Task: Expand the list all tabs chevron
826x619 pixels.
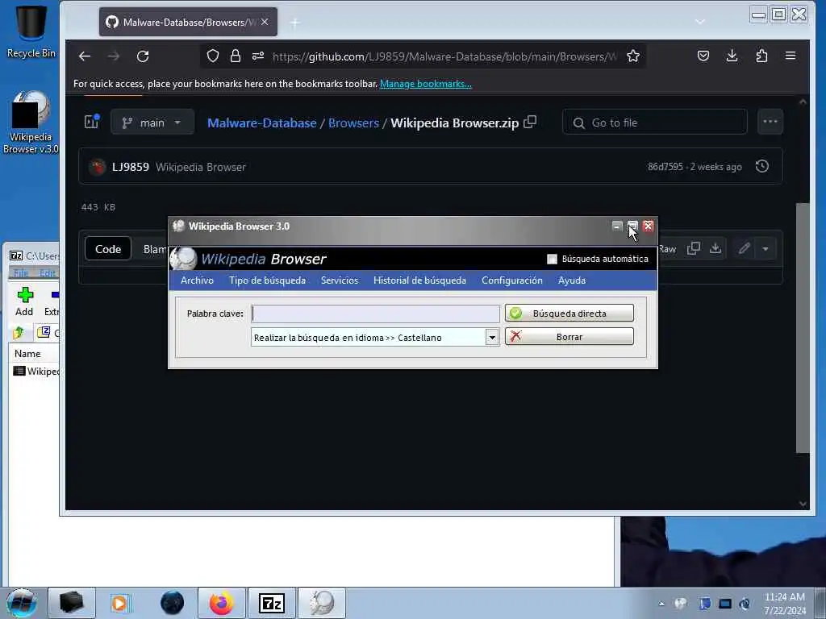Action: [699, 22]
